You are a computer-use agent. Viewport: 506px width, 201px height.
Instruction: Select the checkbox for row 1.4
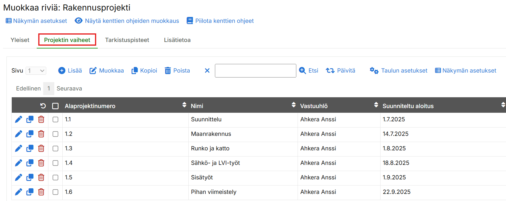(56, 163)
